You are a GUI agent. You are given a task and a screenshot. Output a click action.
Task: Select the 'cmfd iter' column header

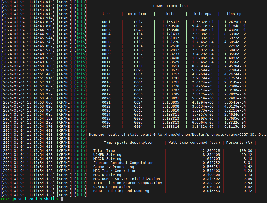(x=137, y=14)
